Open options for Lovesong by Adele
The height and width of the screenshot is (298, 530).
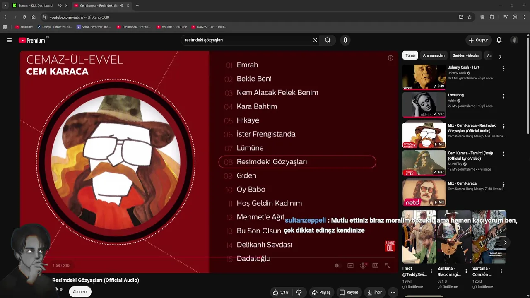[504, 96]
